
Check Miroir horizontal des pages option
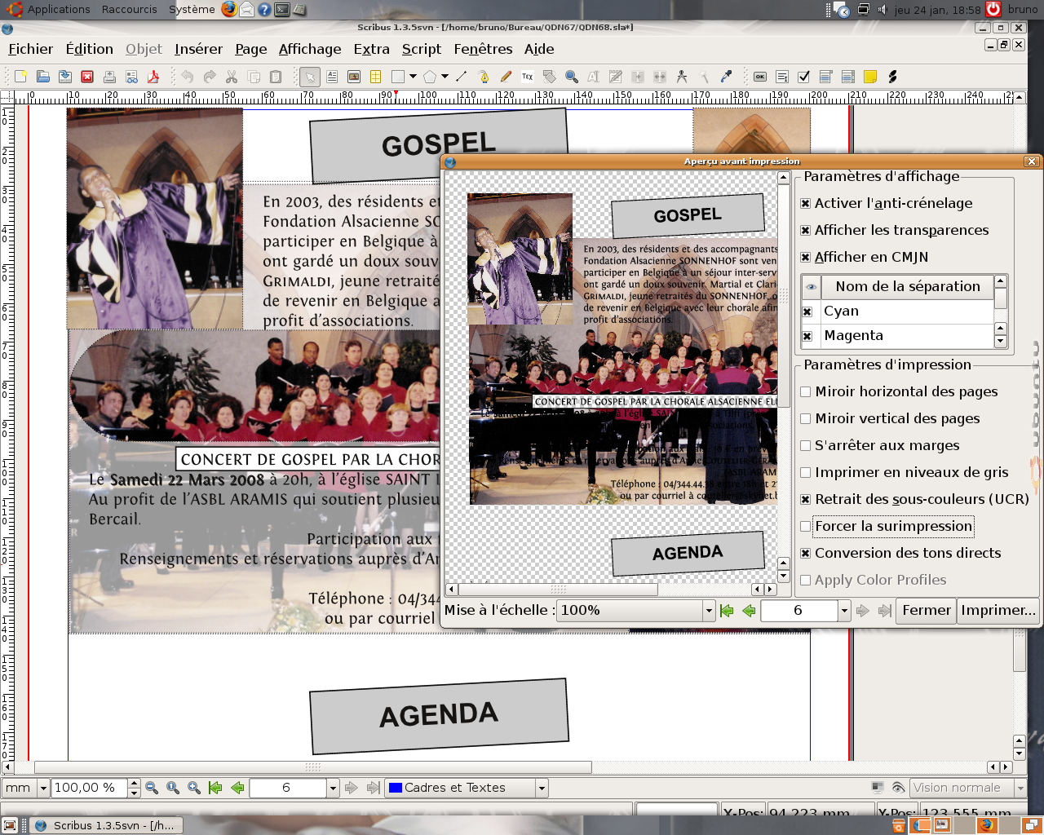click(x=806, y=392)
